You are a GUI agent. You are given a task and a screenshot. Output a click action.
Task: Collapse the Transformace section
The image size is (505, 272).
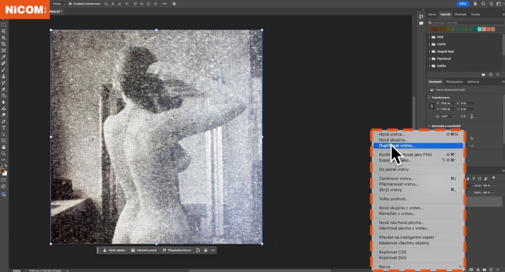(430, 97)
